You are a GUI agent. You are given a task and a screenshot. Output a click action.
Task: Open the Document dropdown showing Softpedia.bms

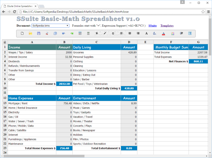tap(51, 26)
